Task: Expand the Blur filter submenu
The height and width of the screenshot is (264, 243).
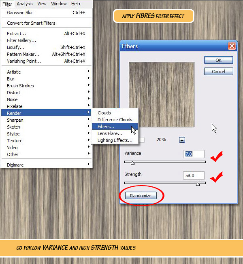Action: pos(47,79)
